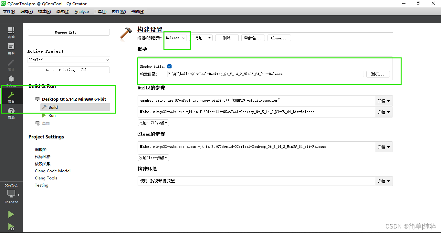Open the Active Project QComTool combo box
This screenshot has height=233, width=441.
pyautogui.click(x=69, y=60)
